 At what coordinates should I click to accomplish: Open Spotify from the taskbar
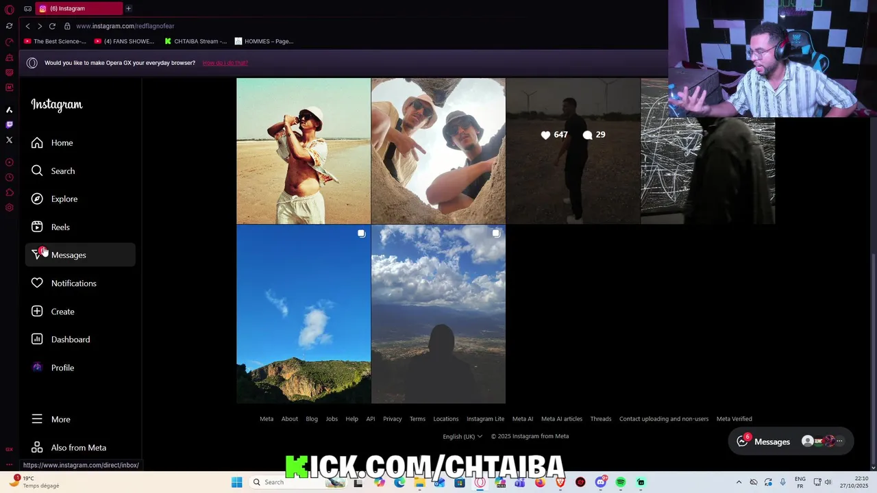tap(620, 482)
